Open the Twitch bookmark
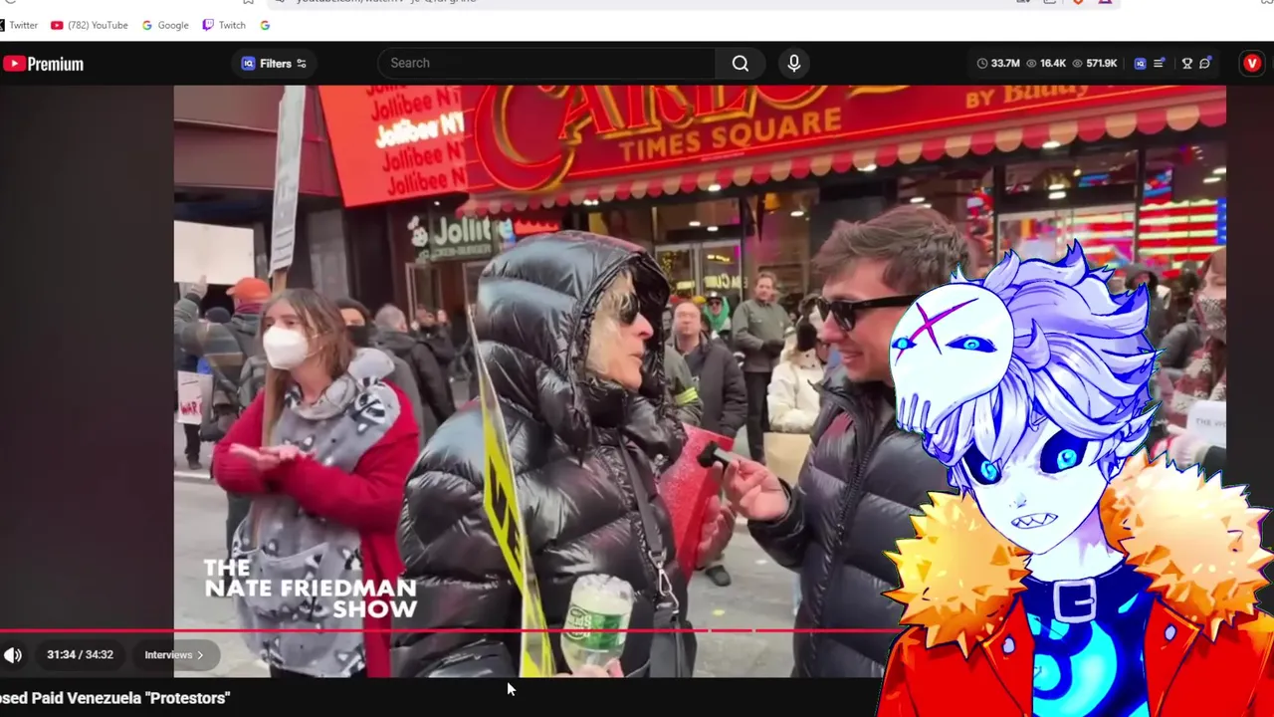The height and width of the screenshot is (717, 1274). coord(224,25)
